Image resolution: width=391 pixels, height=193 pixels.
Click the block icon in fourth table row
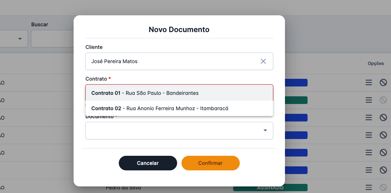pyautogui.click(x=383, y=135)
